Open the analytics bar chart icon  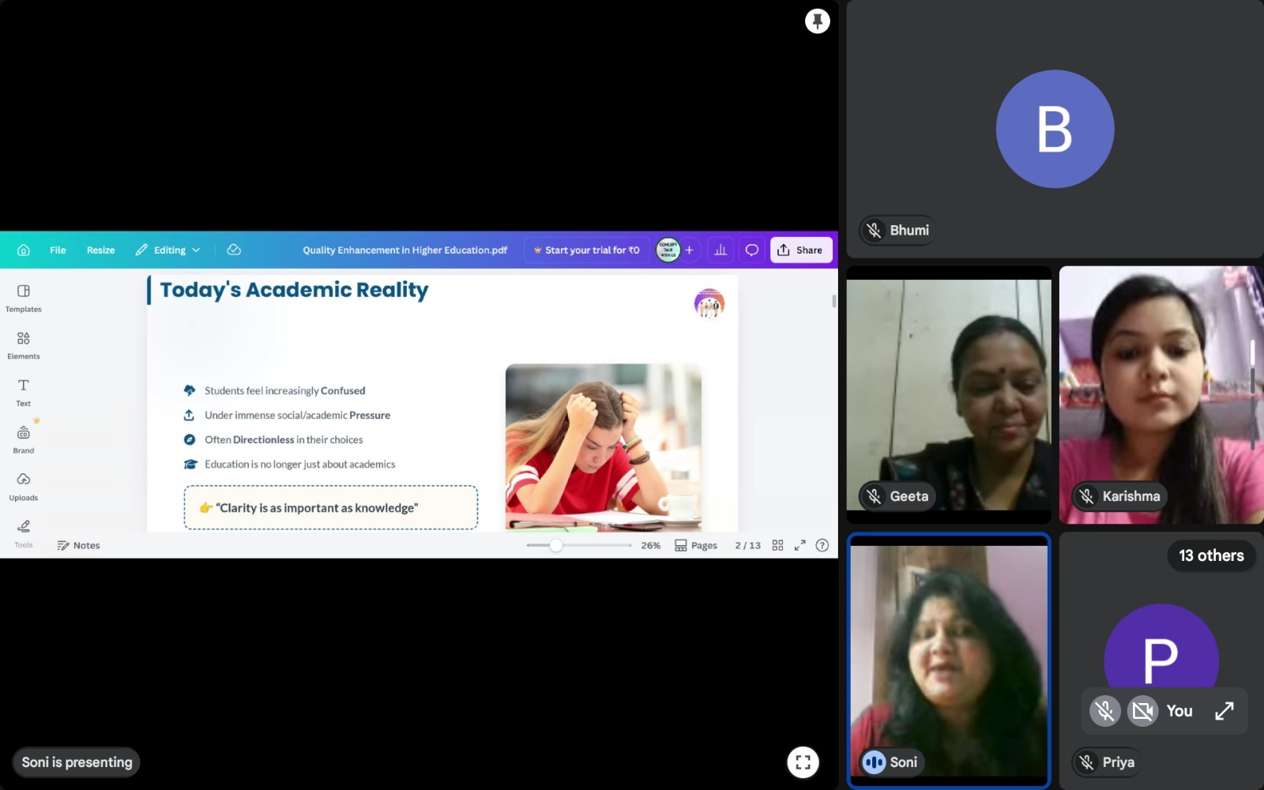pos(720,250)
